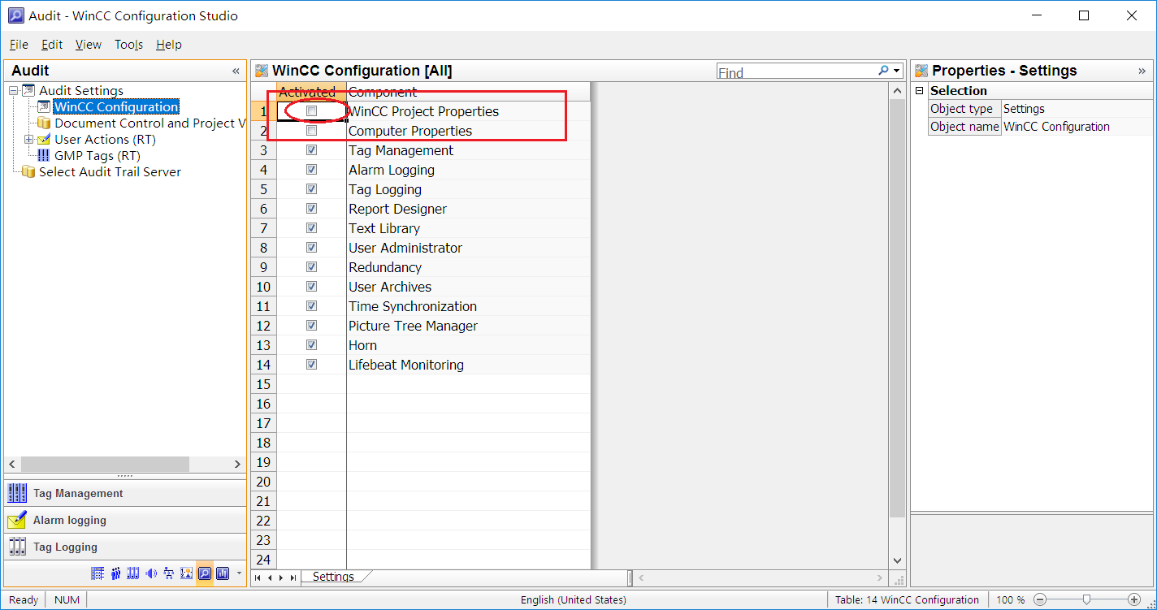The height and width of the screenshot is (610, 1157).
Task: Open navigation strip overflow dropdown arrow
Action: [239, 573]
